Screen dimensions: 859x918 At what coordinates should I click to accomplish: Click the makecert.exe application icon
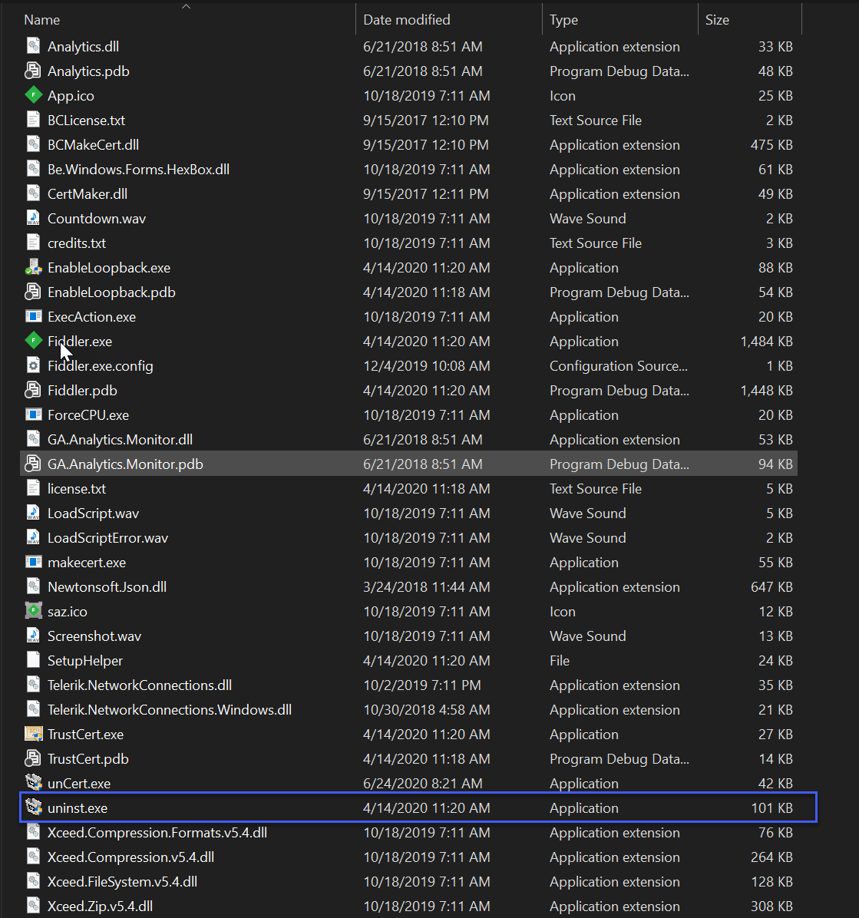[33, 562]
